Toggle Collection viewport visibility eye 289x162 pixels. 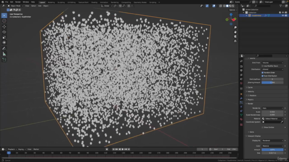click(283, 13)
